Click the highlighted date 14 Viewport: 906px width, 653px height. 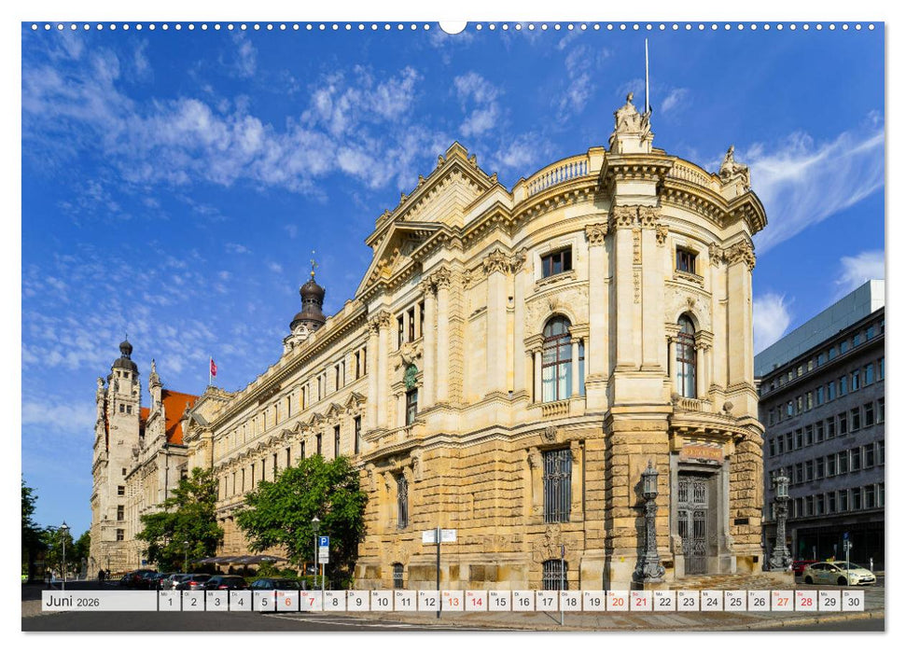[x=479, y=602]
